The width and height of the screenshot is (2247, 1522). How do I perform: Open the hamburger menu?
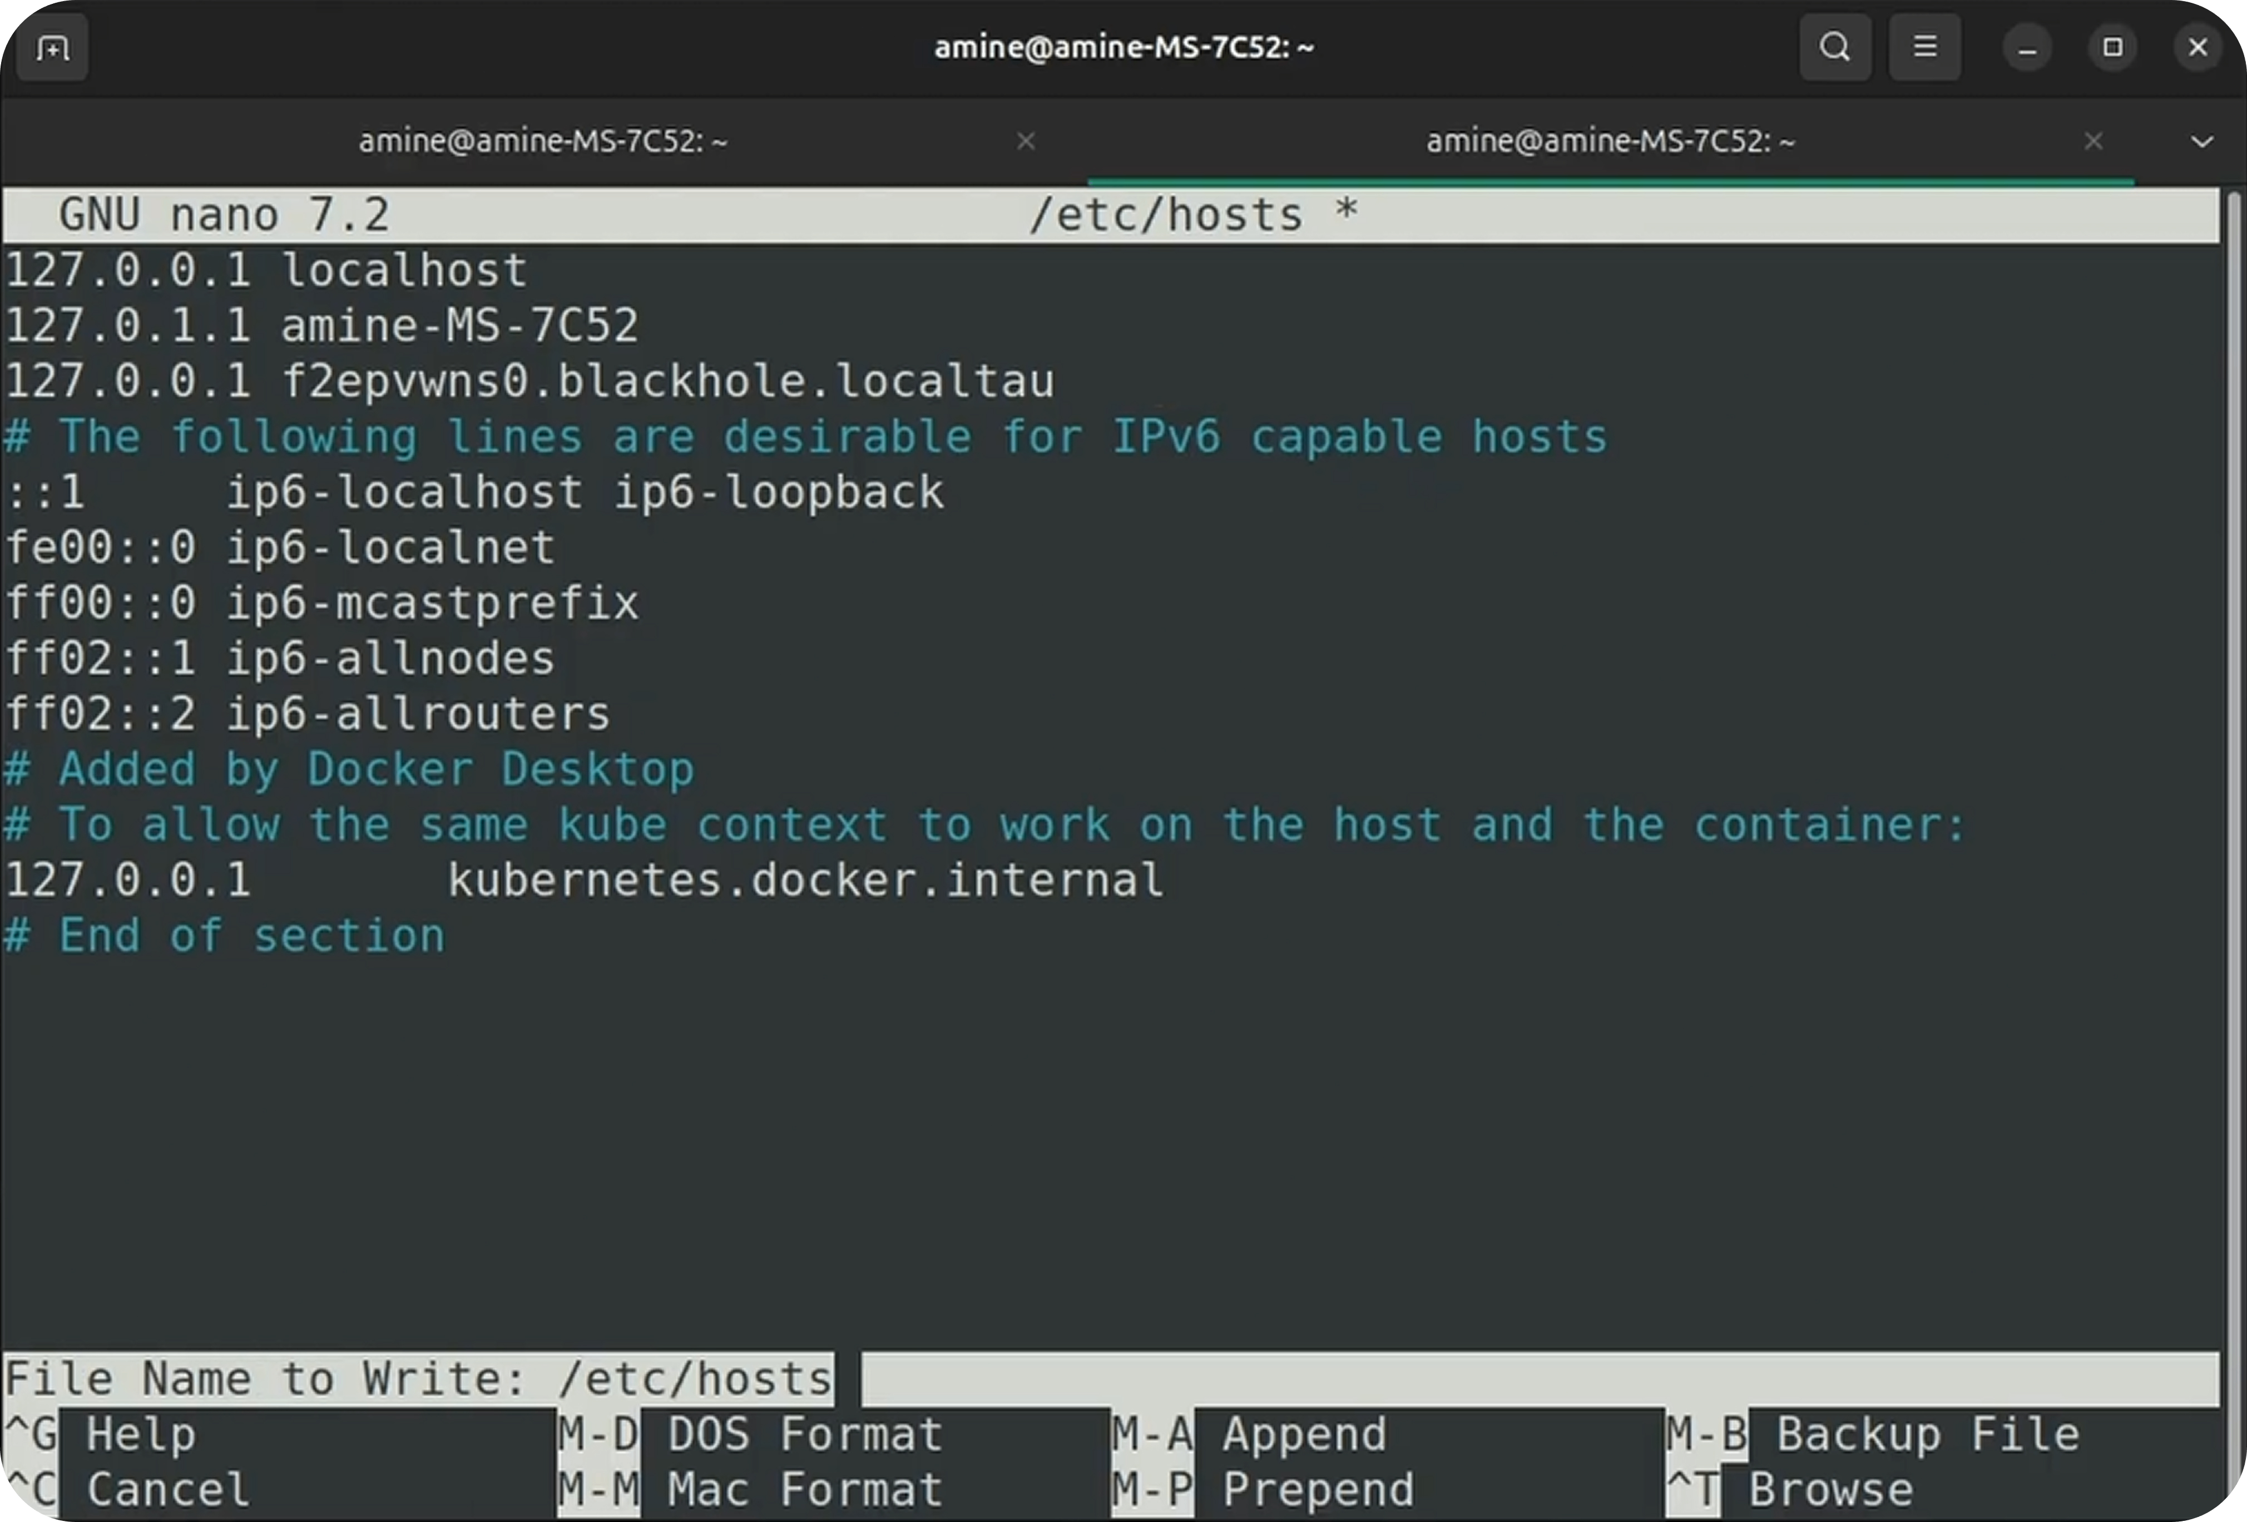tap(1924, 47)
